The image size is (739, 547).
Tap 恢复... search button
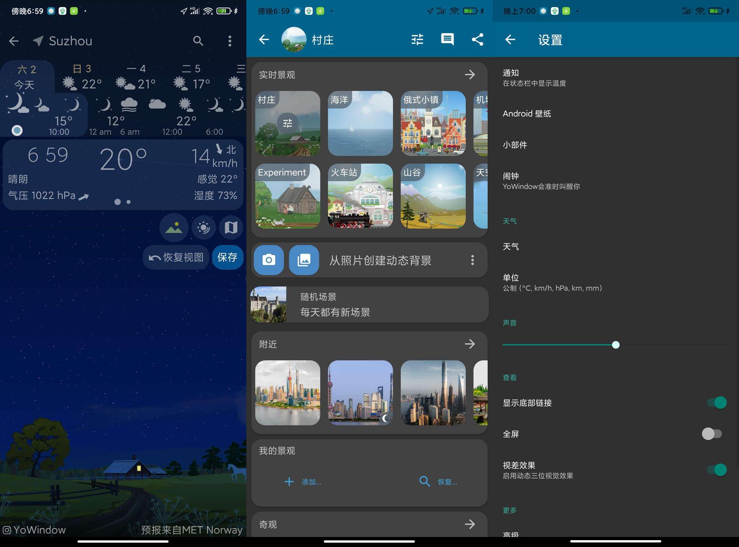(438, 482)
